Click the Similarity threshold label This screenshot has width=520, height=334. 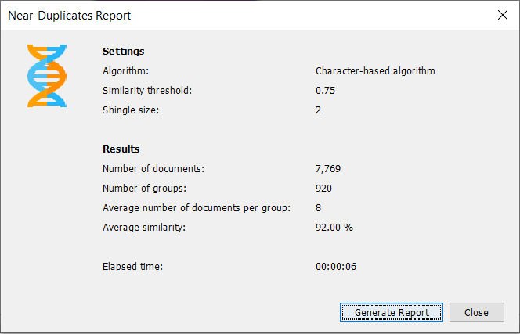(x=147, y=91)
